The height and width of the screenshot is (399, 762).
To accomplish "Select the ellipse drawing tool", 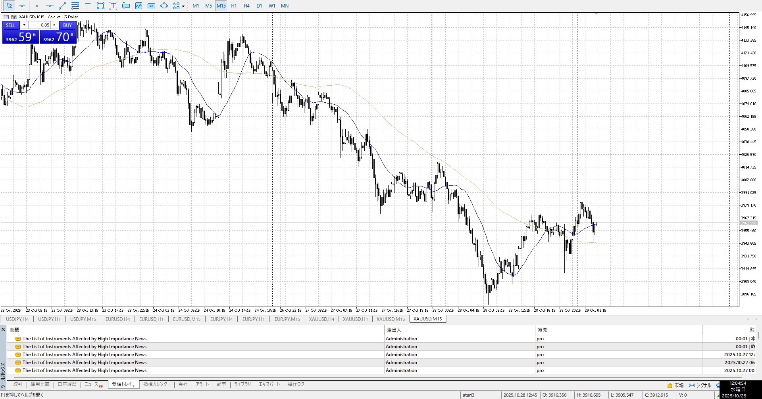I will coord(164,6).
